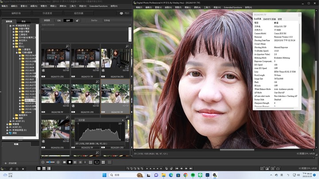Image resolution: width=319 pixels, height=179 pixels.
Task: Open Extended functions menu in left window
Action: pyautogui.click(x=98, y=6)
